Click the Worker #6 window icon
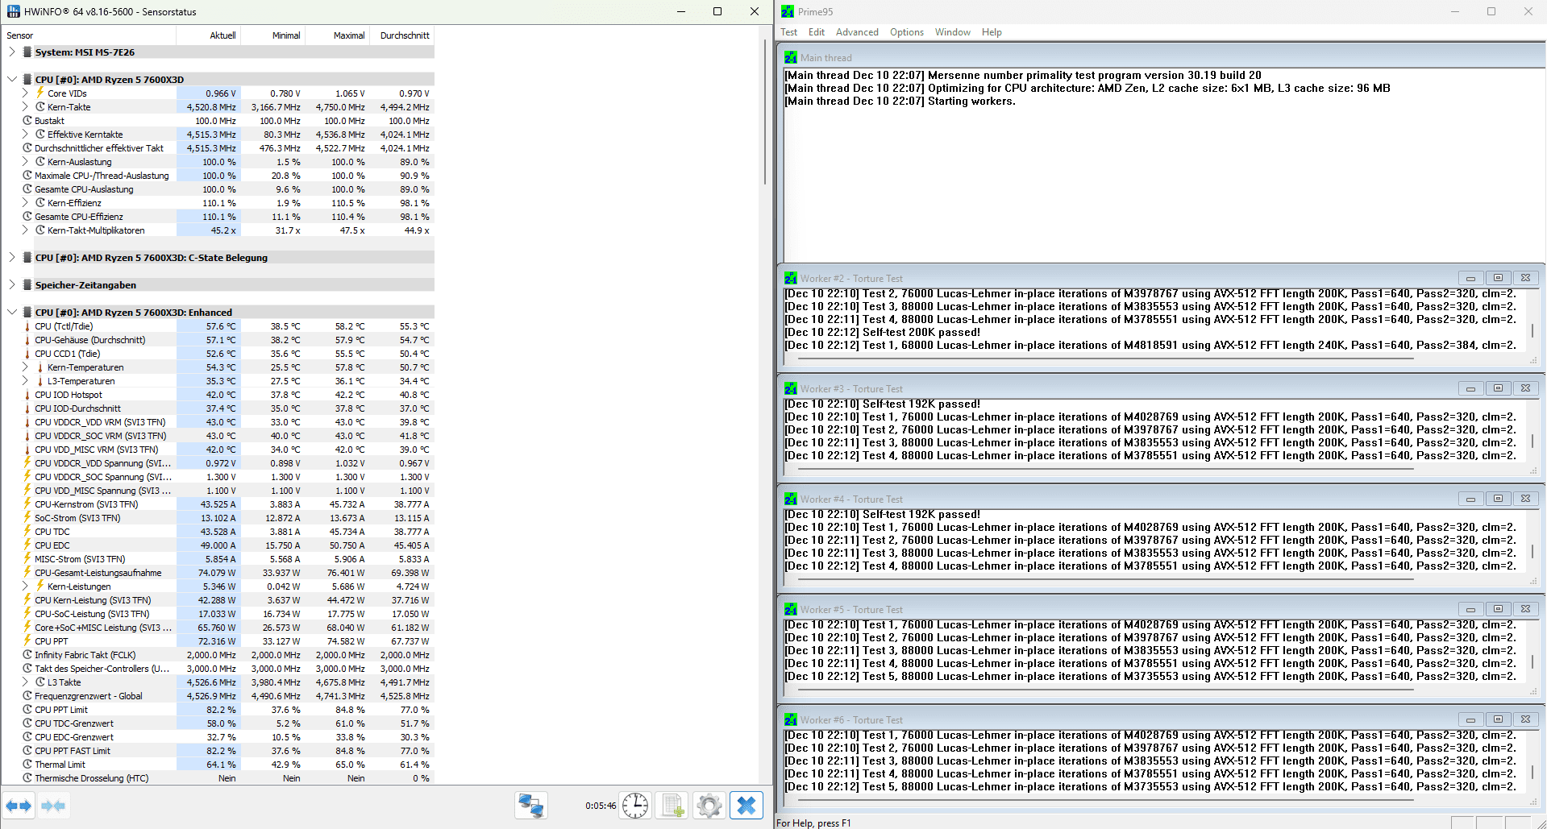Screen dimensions: 1547x829 point(791,719)
